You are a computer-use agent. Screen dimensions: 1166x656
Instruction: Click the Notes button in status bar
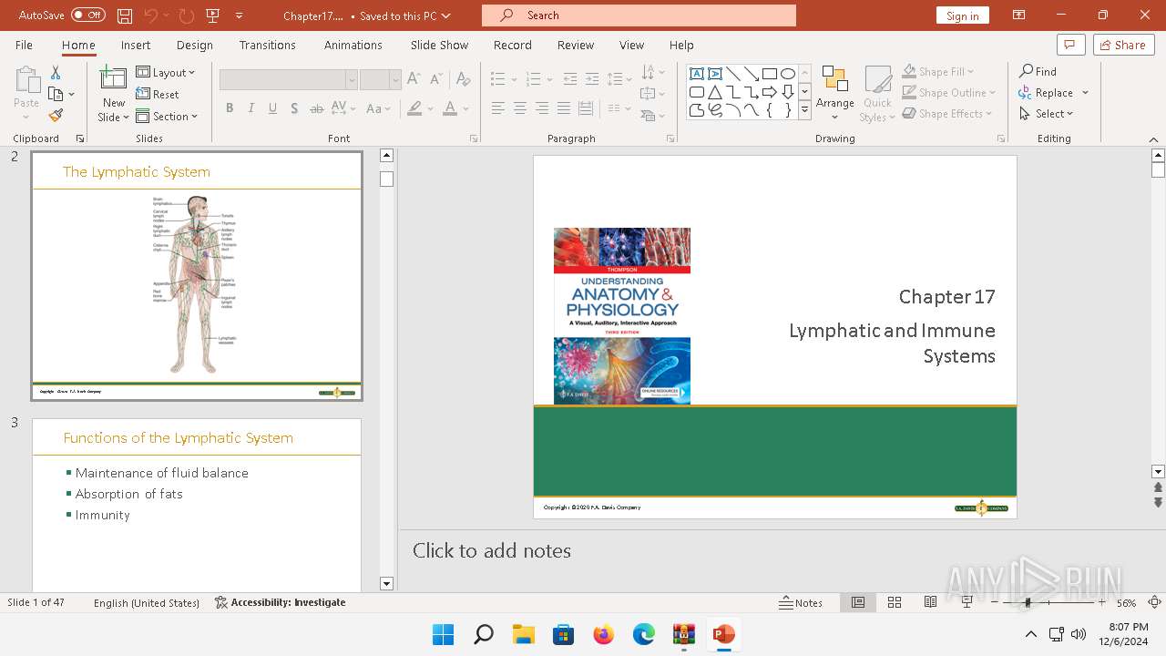coord(801,602)
